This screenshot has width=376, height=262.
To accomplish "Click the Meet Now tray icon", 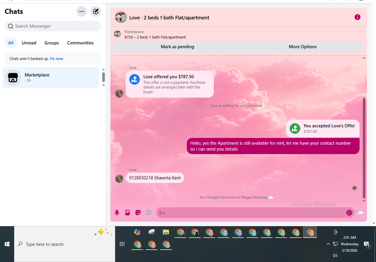I will [335, 232].
